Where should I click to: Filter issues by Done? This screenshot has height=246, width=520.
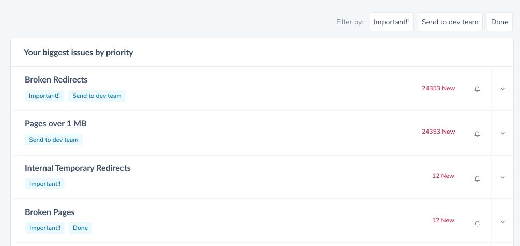pyautogui.click(x=500, y=22)
